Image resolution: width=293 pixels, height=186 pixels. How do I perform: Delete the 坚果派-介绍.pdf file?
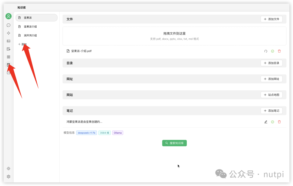click(x=279, y=51)
